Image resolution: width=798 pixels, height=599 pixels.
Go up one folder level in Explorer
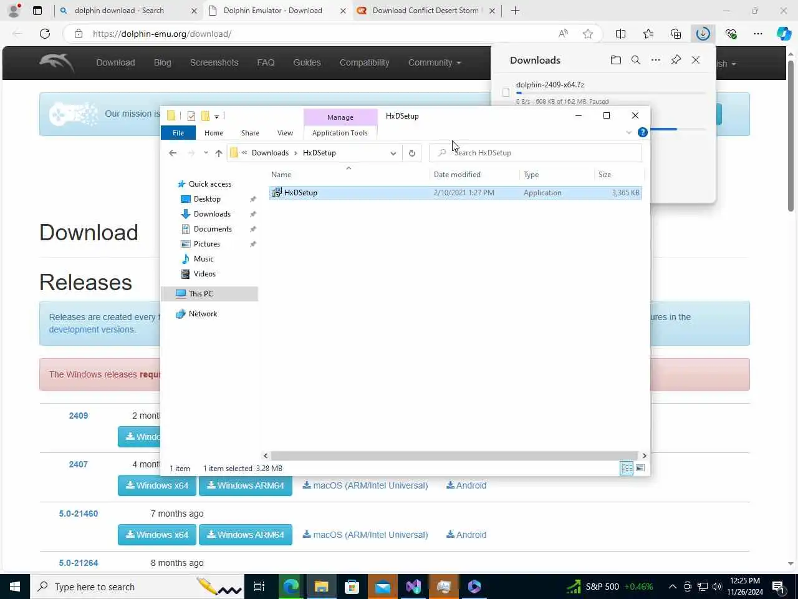(x=219, y=153)
